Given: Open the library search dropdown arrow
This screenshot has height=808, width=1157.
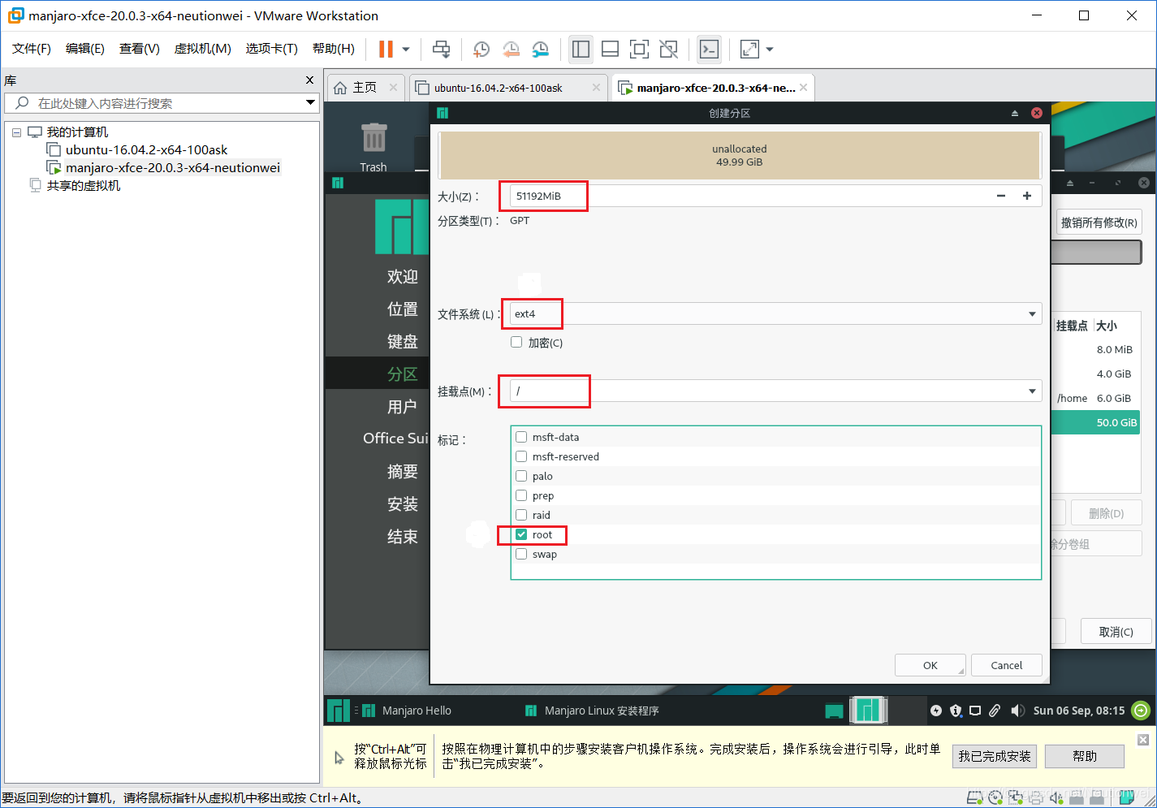Looking at the screenshot, I should click(310, 102).
